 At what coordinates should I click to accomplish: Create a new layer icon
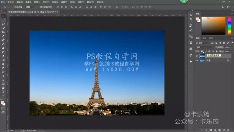[x=224, y=130]
